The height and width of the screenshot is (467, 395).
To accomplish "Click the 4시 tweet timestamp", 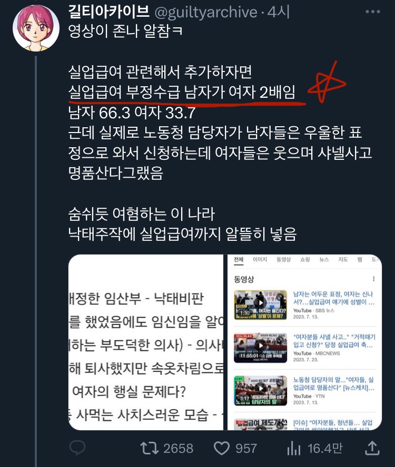I will click(x=279, y=12).
